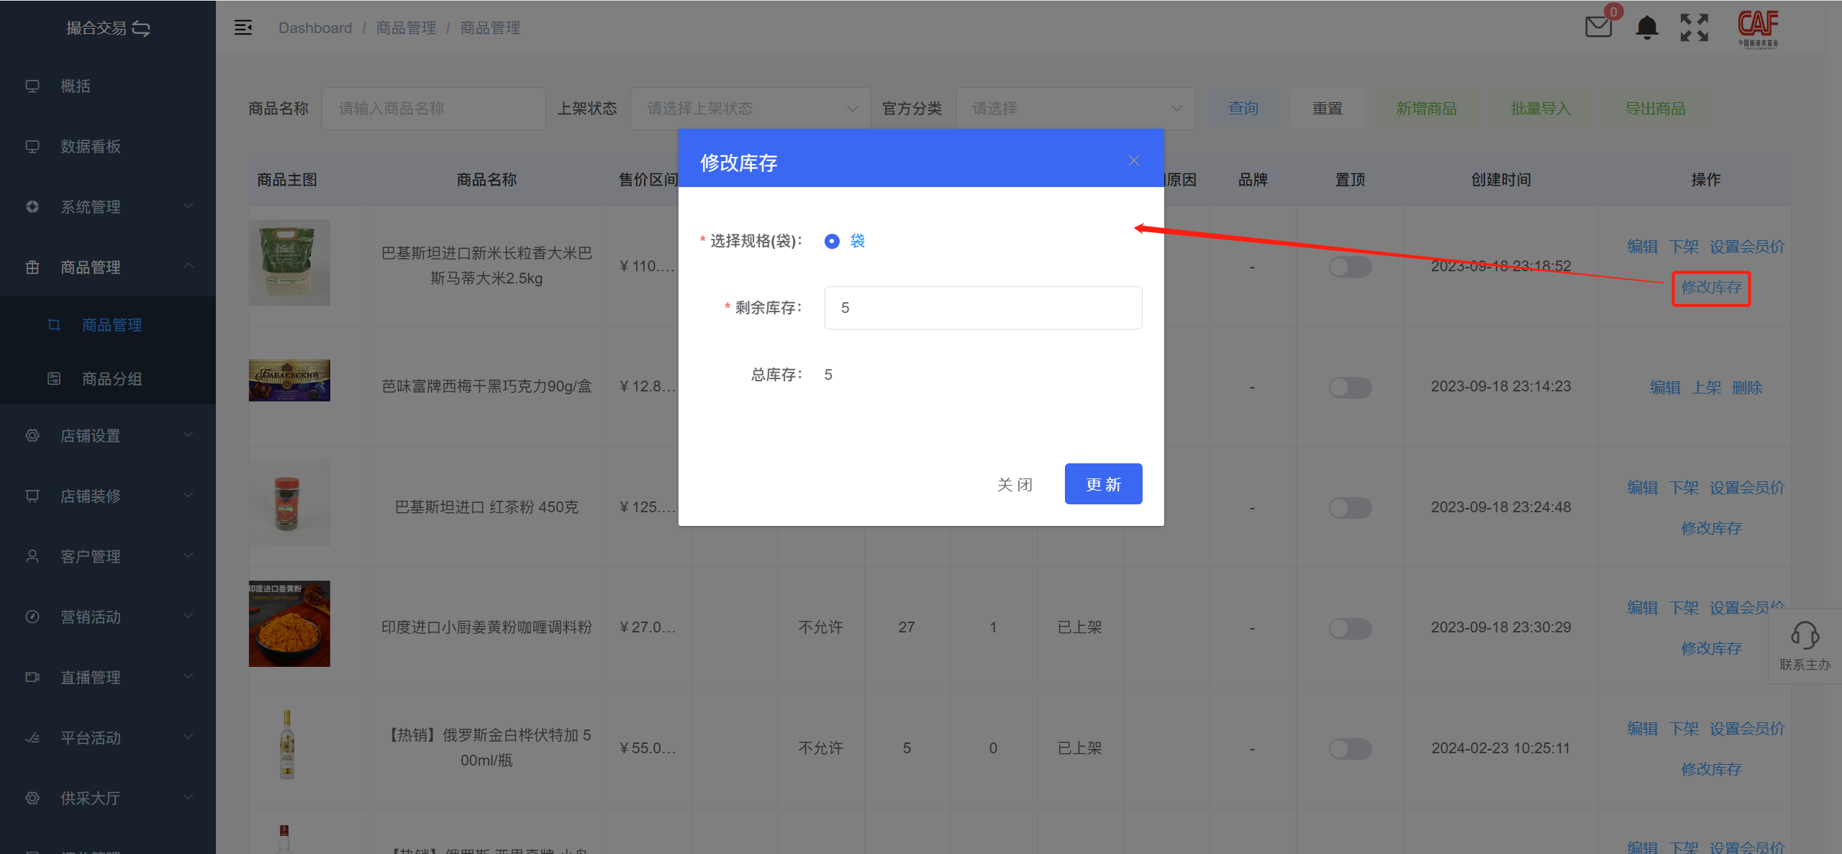This screenshot has height=854, width=1842.
Task: Click the 系统管理 icon in sidebar
Action: [32, 207]
